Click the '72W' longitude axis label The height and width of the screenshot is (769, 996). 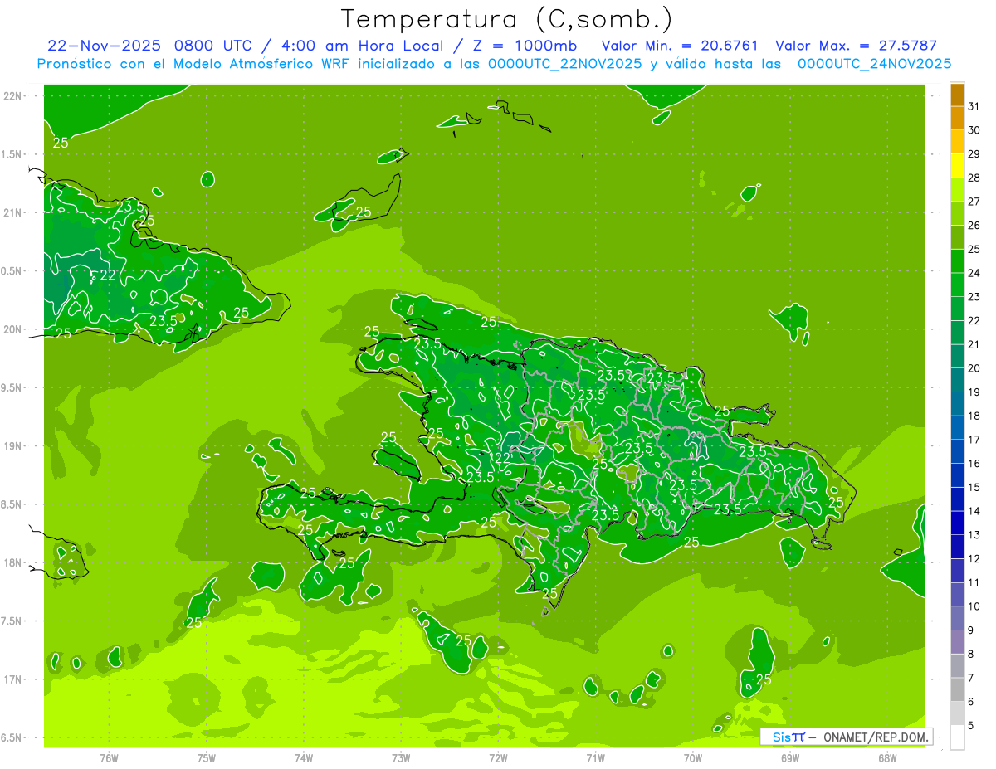498,757
